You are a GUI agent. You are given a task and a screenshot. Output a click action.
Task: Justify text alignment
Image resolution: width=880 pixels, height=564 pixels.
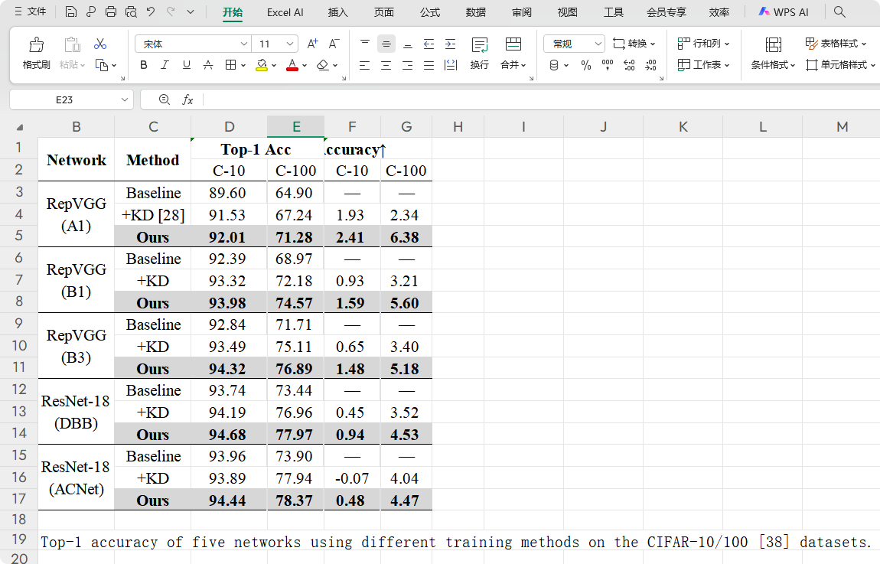(429, 65)
